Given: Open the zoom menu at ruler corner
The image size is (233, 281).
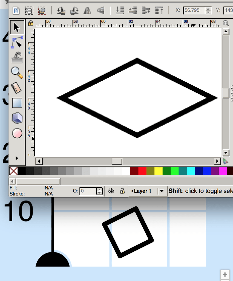Looking at the screenshot, I should (x=226, y=23).
